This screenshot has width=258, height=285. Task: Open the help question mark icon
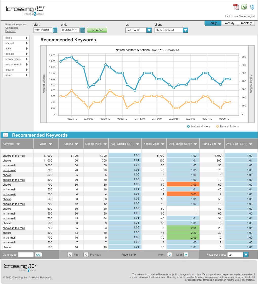(252, 7)
